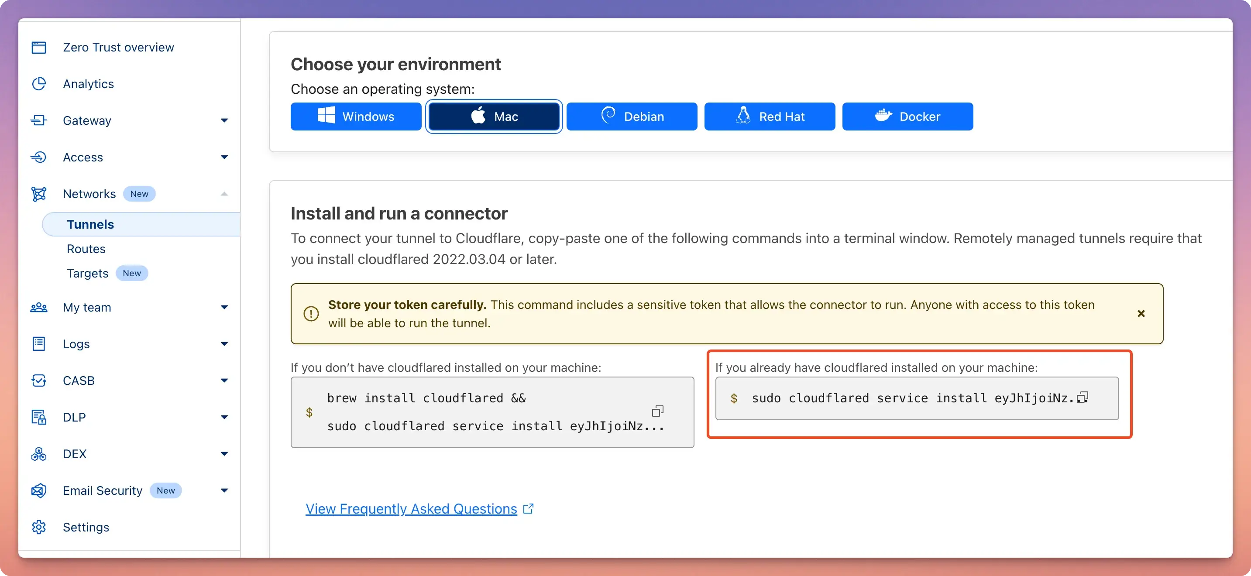Open the Zero Trust overview icon
Image resolution: width=1251 pixels, height=576 pixels.
tap(39, 48)
